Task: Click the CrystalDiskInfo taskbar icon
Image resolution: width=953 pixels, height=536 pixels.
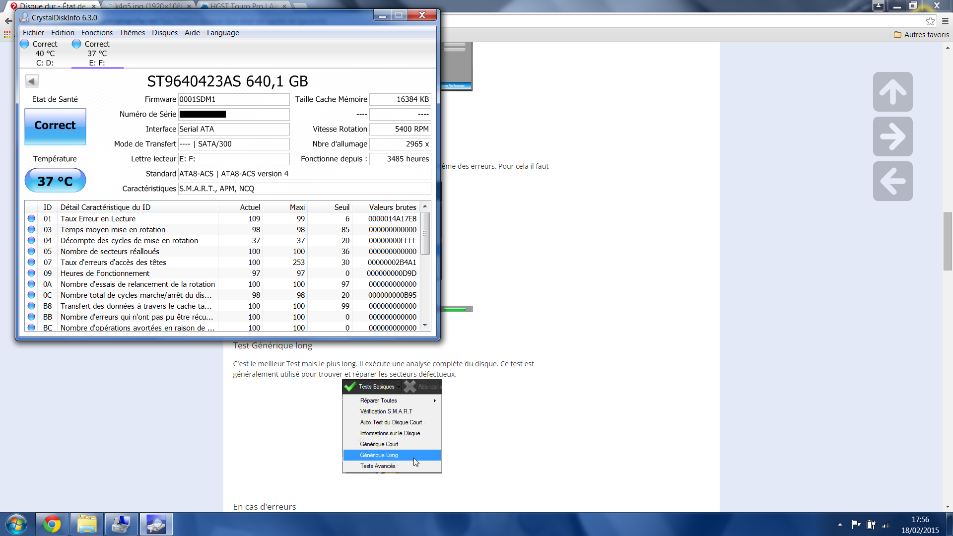Action: (x=156, y=524)
